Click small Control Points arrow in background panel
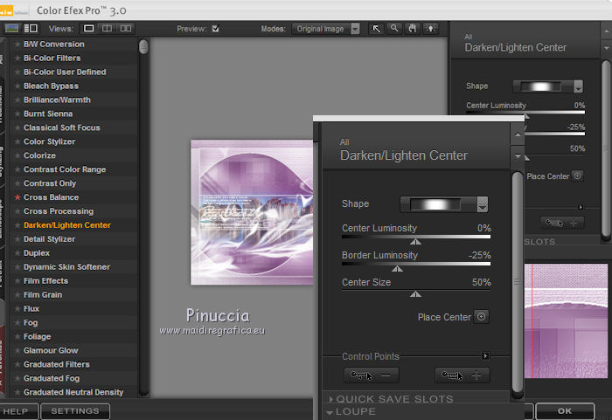612x420 pixels. point(581,207)
